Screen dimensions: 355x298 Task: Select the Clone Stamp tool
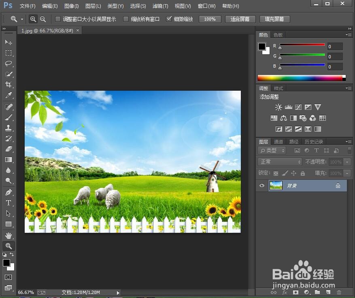click(9, 128)
